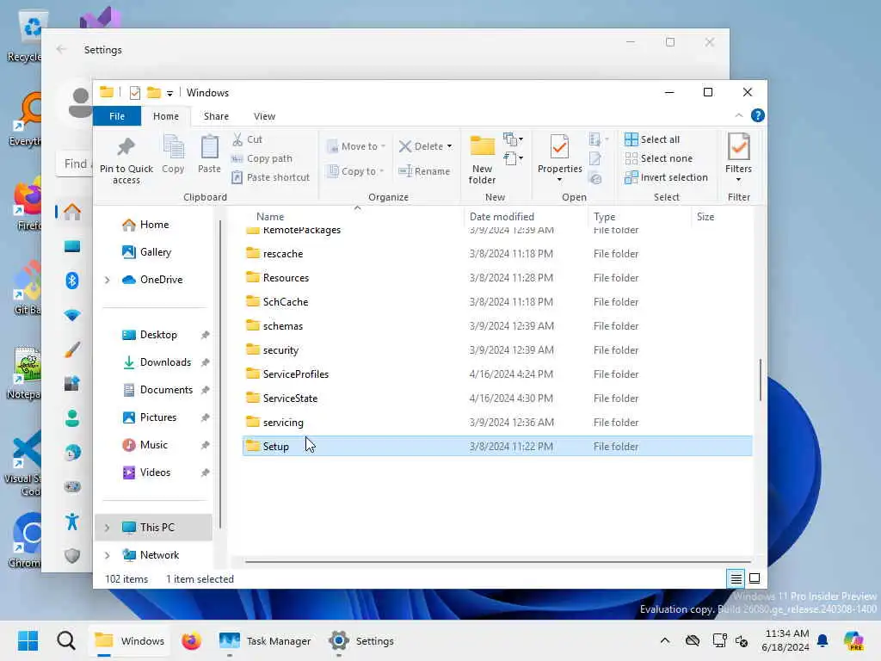This screenshot has height=661, width=881.
Task: Open the File ribbon tab
Action: pos(117,116)
